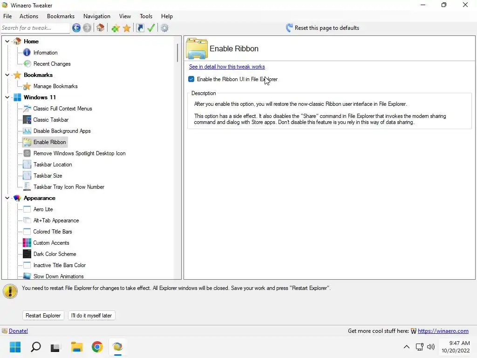Open See in detail how this tweak works
The width and height of the screenshot is (477, 358).
coord(227,67)
